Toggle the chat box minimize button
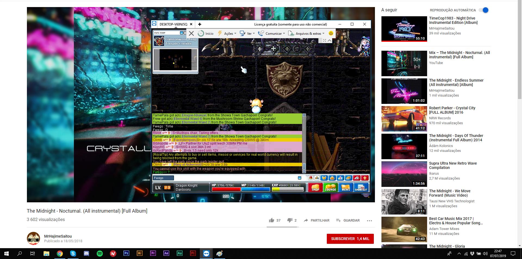522x259 pixels. tap(299, 178)
